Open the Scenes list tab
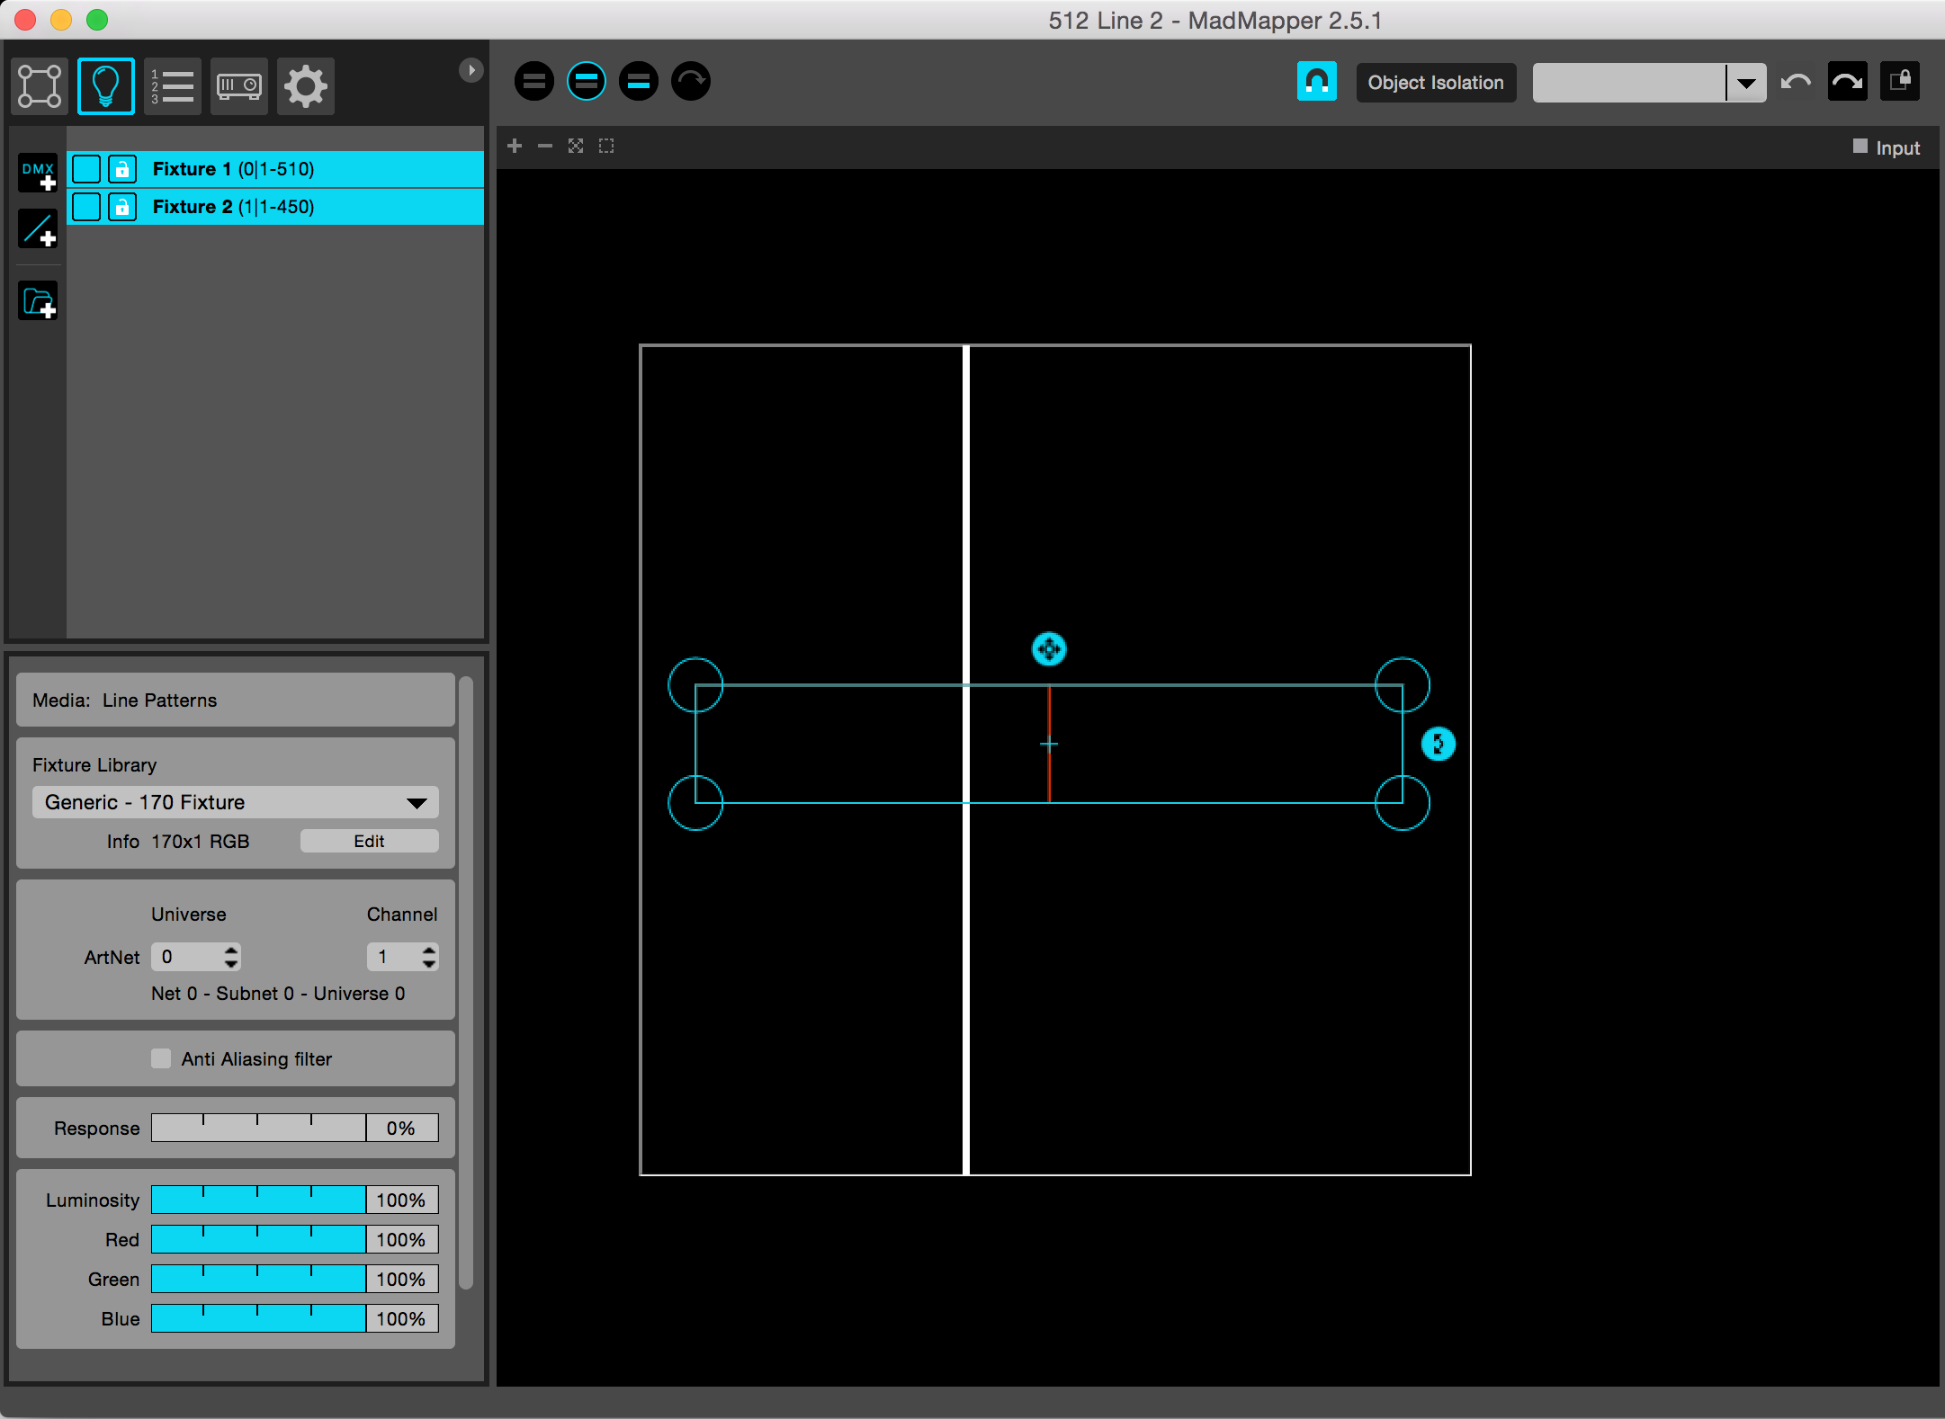This screenshot has height=1419, width=1945. [173, 86]
